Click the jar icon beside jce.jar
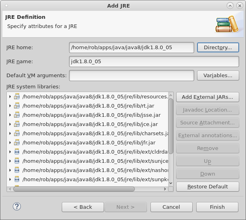Screen dimensions: 246x220 tap(17, 124)
